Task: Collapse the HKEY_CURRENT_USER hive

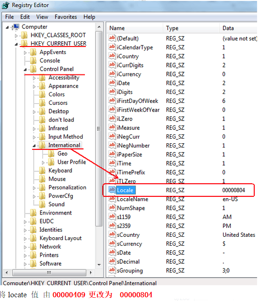Action: tap(16, 44)
